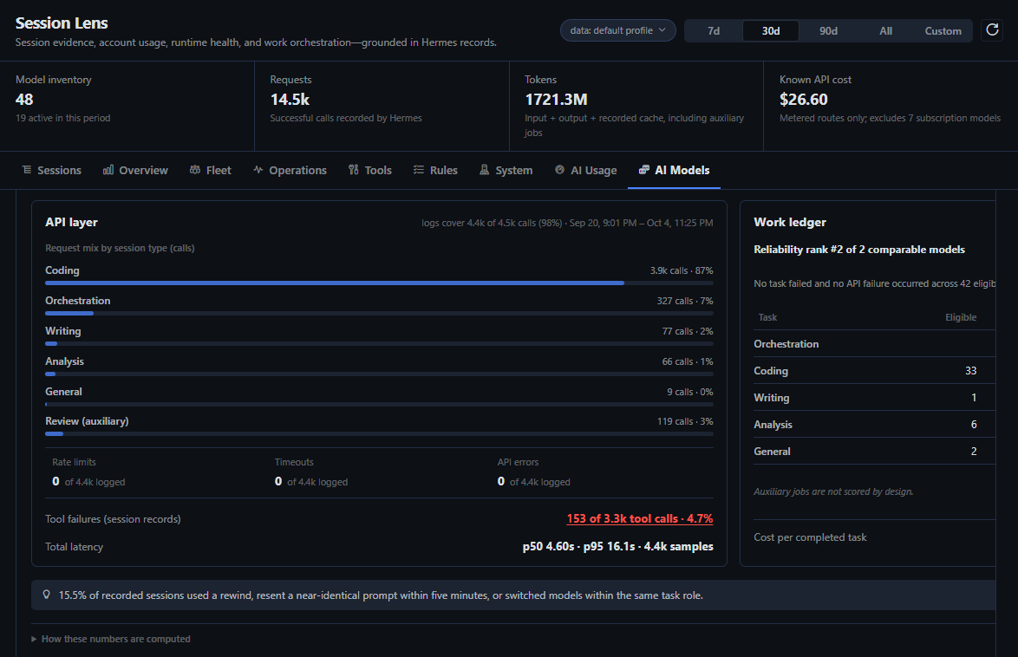Click the refresh icon button

click(992, 29)
